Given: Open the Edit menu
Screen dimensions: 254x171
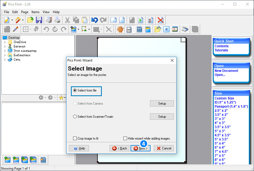Looking at the screenshot, I should (15, 12).
